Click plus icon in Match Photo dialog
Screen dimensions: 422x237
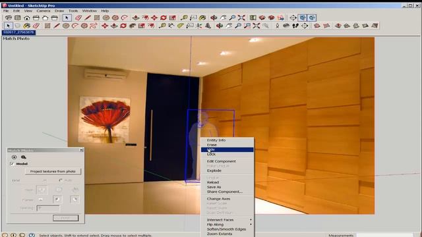(15, 157)
